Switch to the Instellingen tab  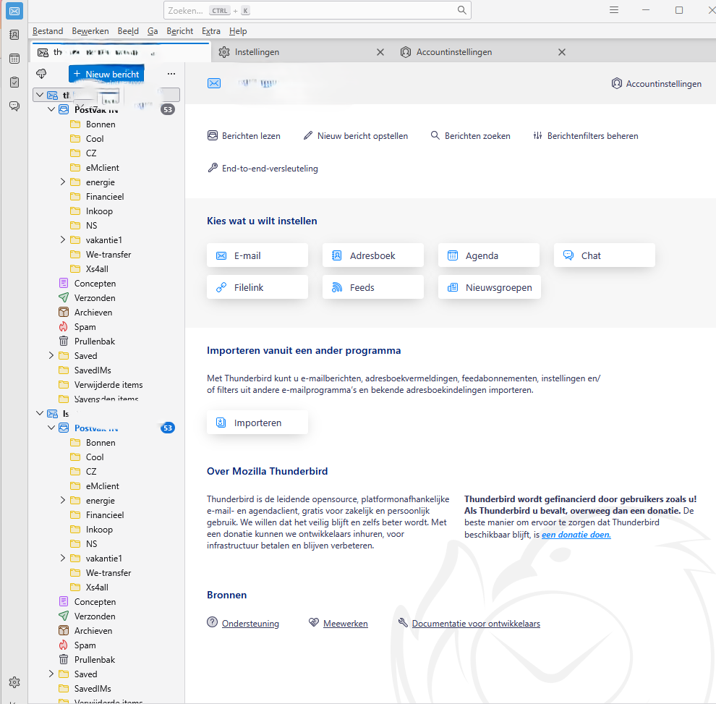click(x=302, y=52)
